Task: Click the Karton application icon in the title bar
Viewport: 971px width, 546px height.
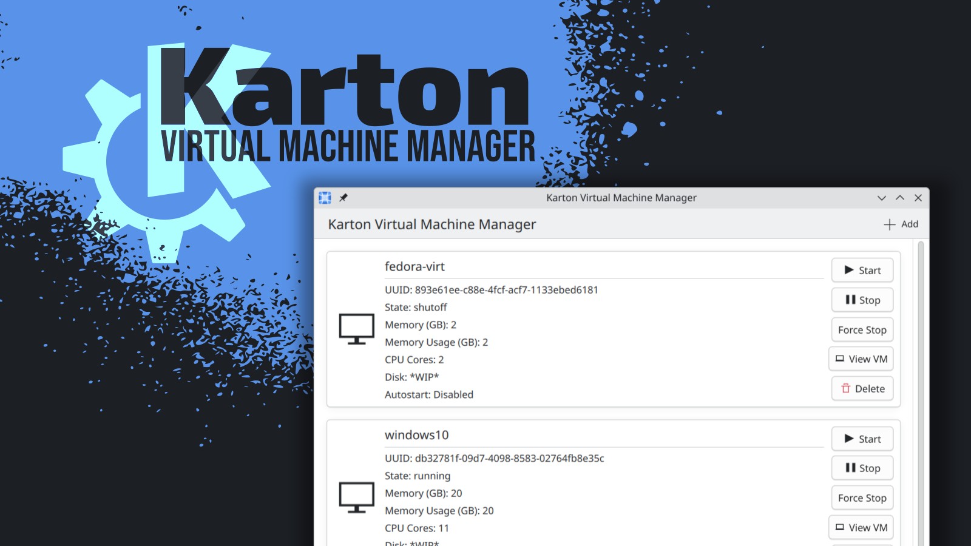Action: [326, 198]
